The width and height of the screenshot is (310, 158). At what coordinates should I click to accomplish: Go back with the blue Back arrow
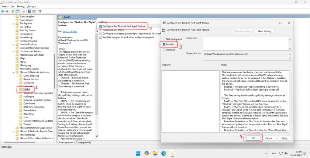(3, 11)
